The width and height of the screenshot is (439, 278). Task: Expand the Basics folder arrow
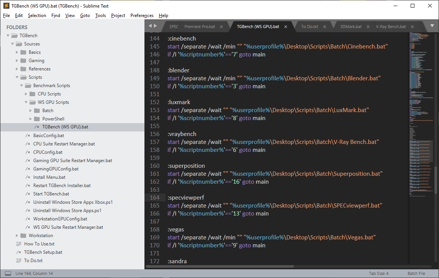click(17, 53)
